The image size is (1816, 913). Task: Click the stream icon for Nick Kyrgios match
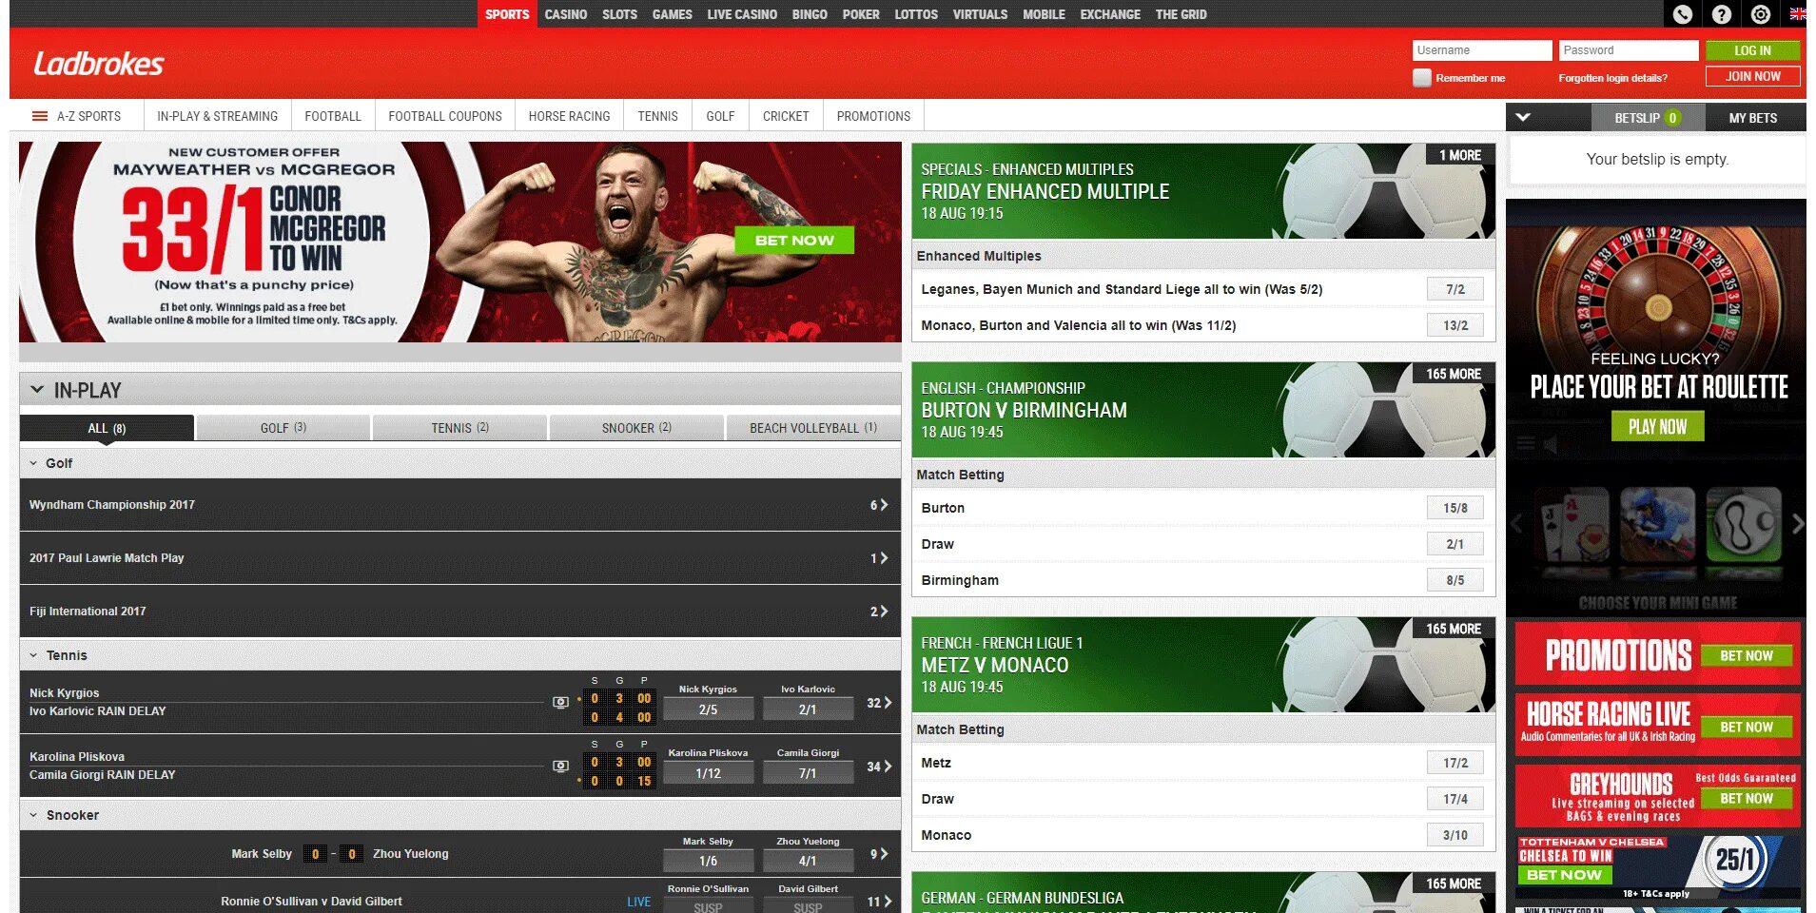click(560, 702)
